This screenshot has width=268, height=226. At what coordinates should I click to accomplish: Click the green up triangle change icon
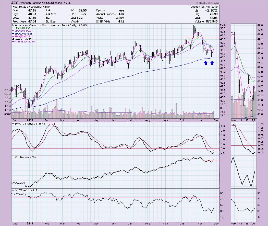pyautogui.click(x=197, y=10)
